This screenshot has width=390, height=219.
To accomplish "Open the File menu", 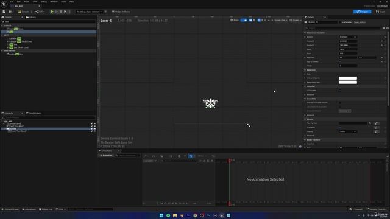I will (12, 2).
